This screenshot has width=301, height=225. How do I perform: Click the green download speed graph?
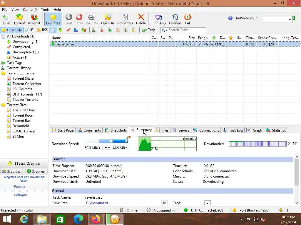tap(167, 144)
